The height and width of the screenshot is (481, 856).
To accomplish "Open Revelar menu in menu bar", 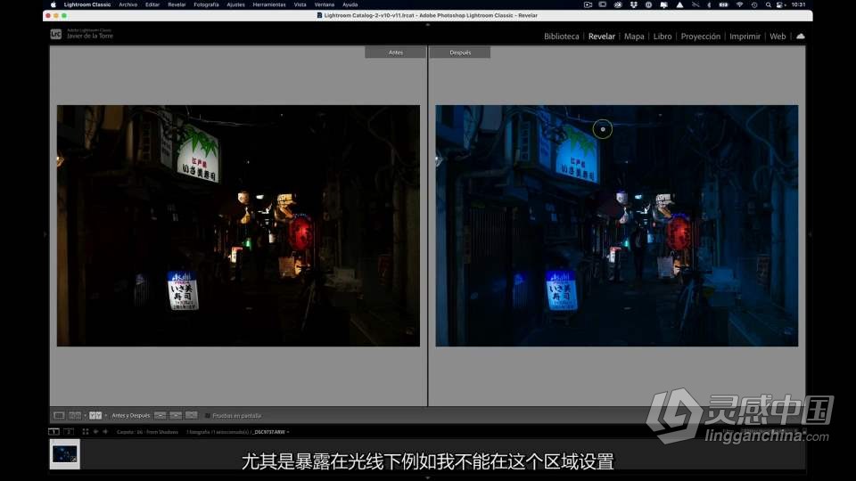I will [177, 4].
